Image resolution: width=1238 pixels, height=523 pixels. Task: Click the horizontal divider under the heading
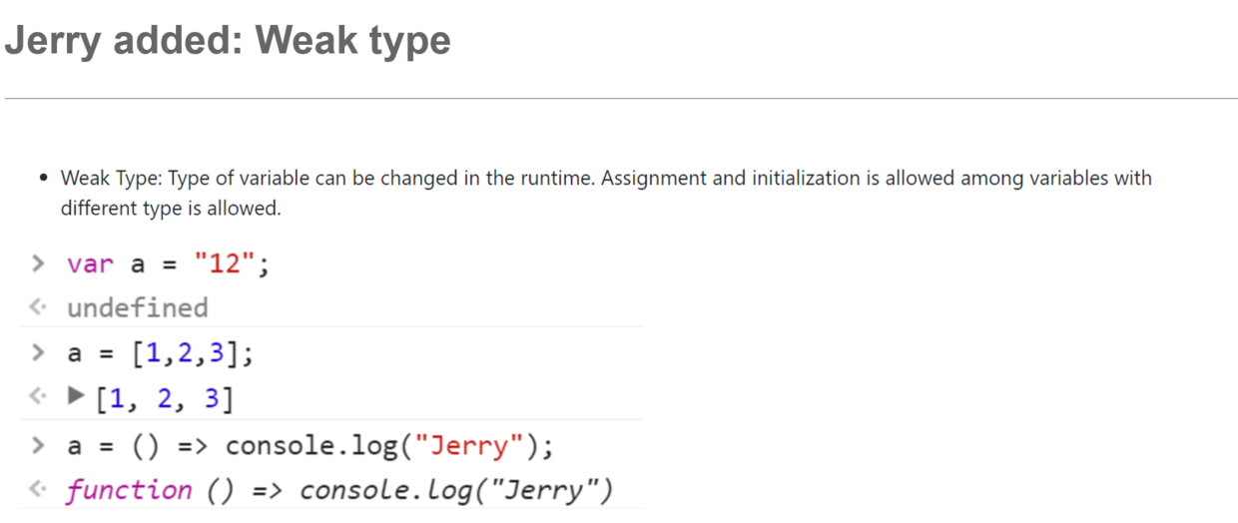pyautogui.click(x=619, y=99)
